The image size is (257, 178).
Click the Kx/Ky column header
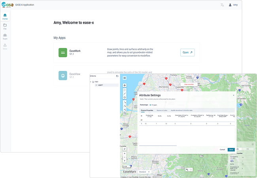click(x=159, y=116)
